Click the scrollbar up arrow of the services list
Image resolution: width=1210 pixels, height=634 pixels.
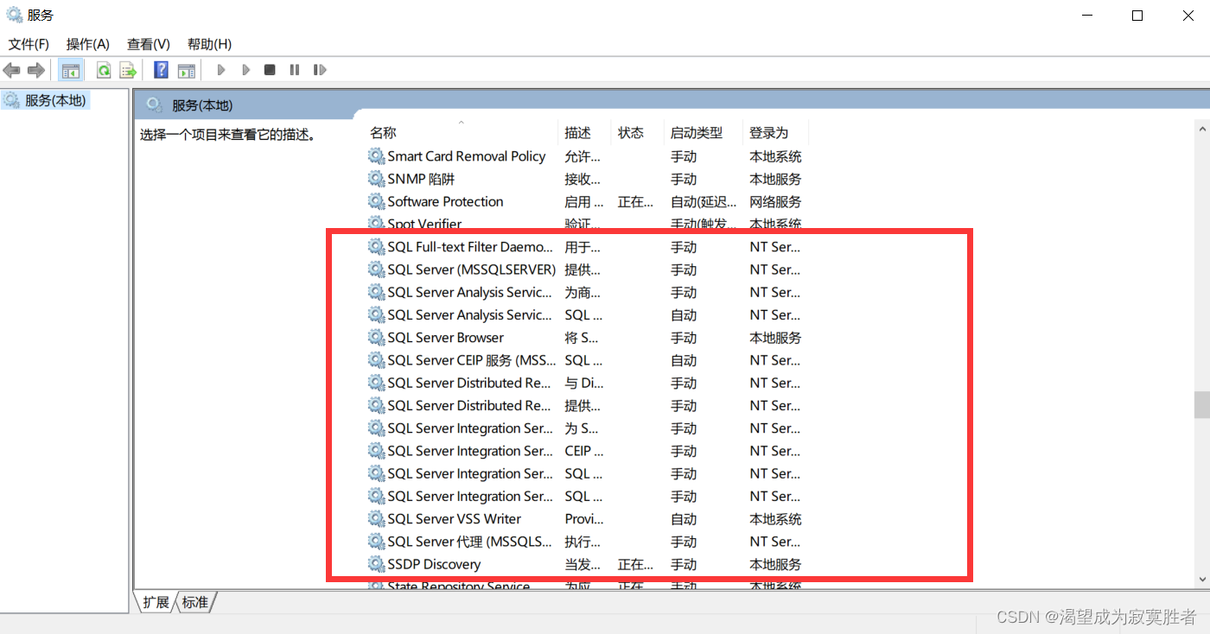click(1201, 129)
